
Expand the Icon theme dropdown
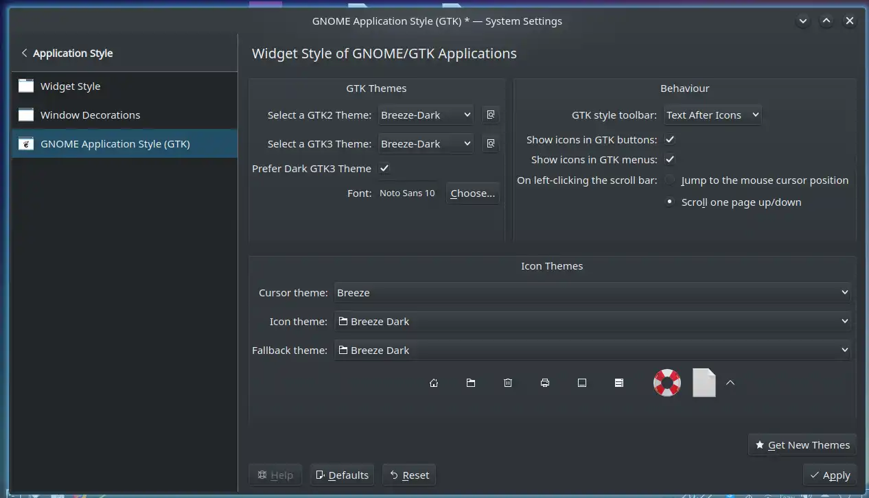click(592, 322)
